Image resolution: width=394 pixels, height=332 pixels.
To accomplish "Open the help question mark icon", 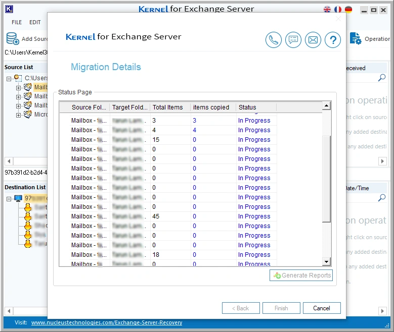I will click(333, 40).
